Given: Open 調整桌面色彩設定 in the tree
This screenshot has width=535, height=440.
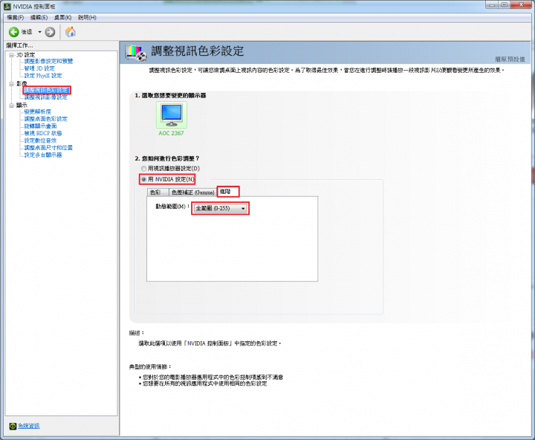Looking at the screenshot, I should pos(46,119).
